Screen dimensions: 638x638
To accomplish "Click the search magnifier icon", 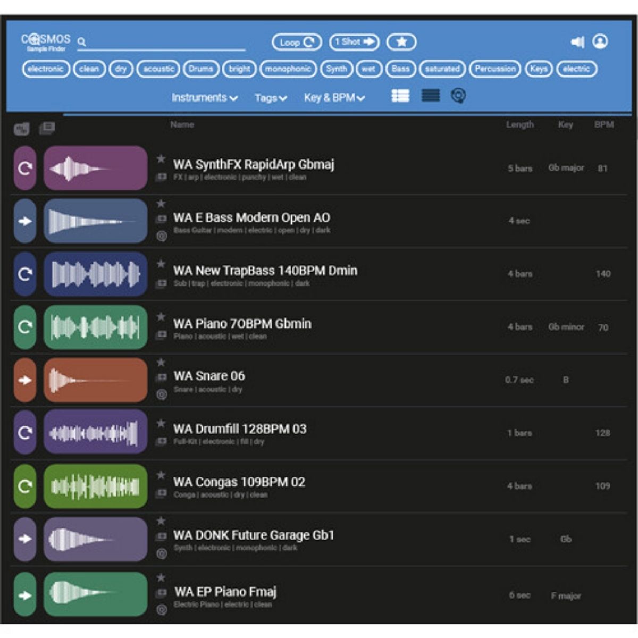I will pos(80,42).
